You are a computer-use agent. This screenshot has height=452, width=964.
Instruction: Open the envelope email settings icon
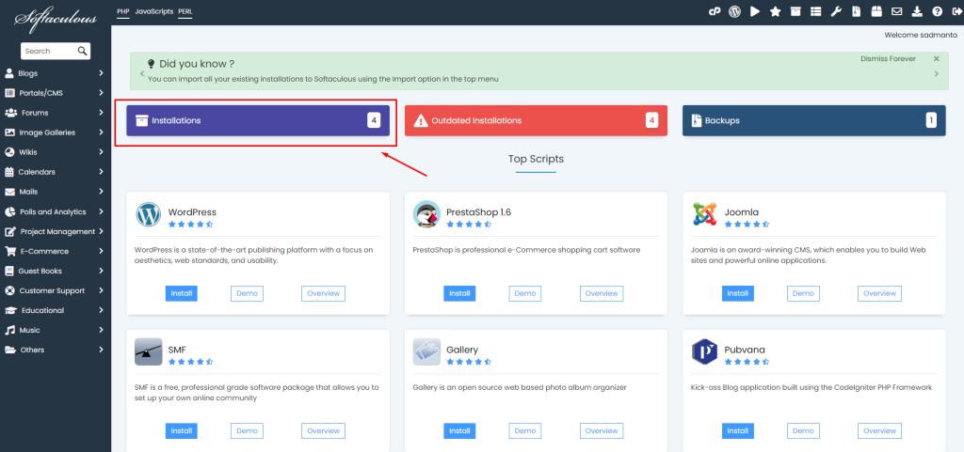pyautogui.click(x=896, y=11)
